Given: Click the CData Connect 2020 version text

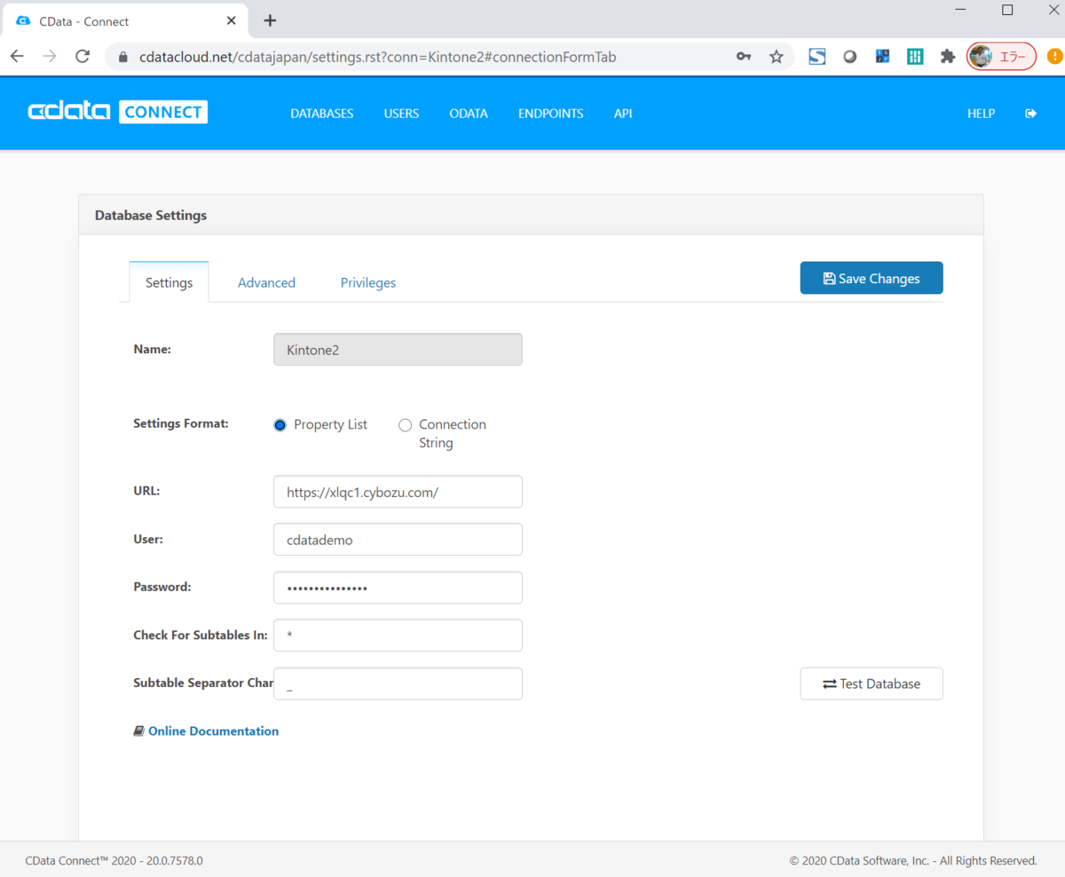Looking at the screenshot, I should [x=114, y=860].
